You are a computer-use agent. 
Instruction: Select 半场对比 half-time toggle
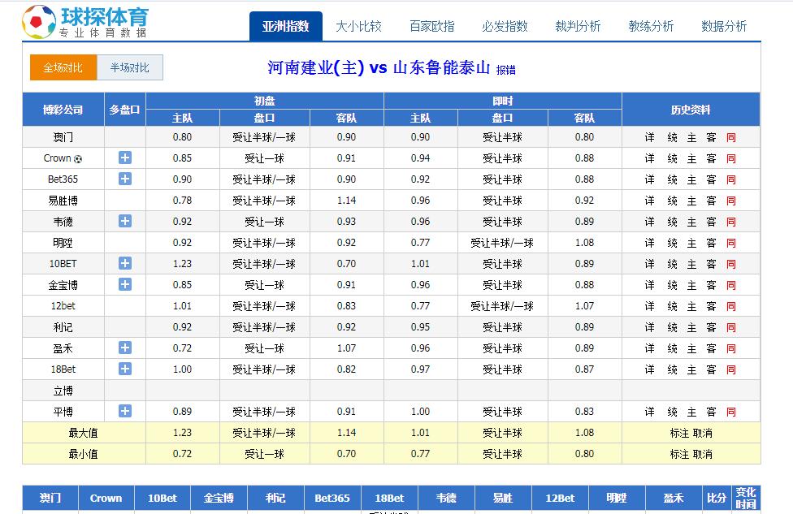[130, 67]
